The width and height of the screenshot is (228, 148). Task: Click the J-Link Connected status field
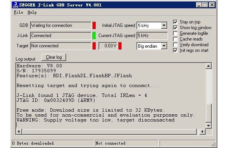[61, 36]
